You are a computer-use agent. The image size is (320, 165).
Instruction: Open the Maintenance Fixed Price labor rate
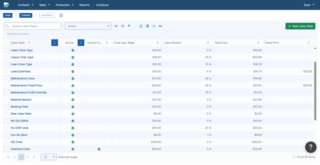point(26,86)
